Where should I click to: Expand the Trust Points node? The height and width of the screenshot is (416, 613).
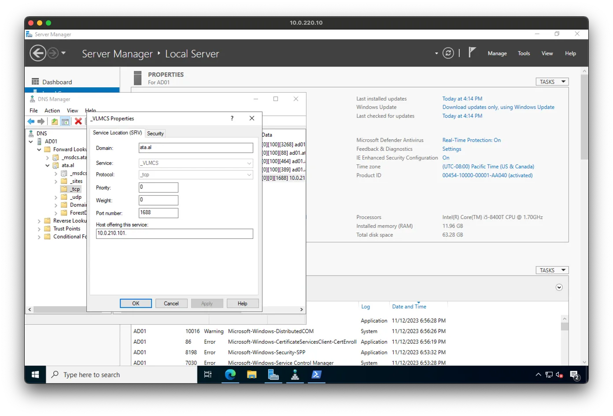pos(39,229)
